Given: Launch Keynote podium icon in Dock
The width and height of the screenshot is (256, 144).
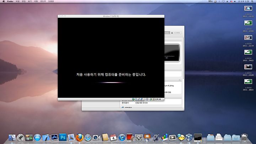Looking at the screenshot, I should pos(147,138).
